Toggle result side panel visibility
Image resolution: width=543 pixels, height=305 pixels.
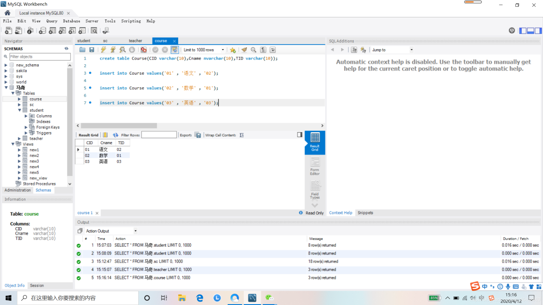(x=300, y=135)
